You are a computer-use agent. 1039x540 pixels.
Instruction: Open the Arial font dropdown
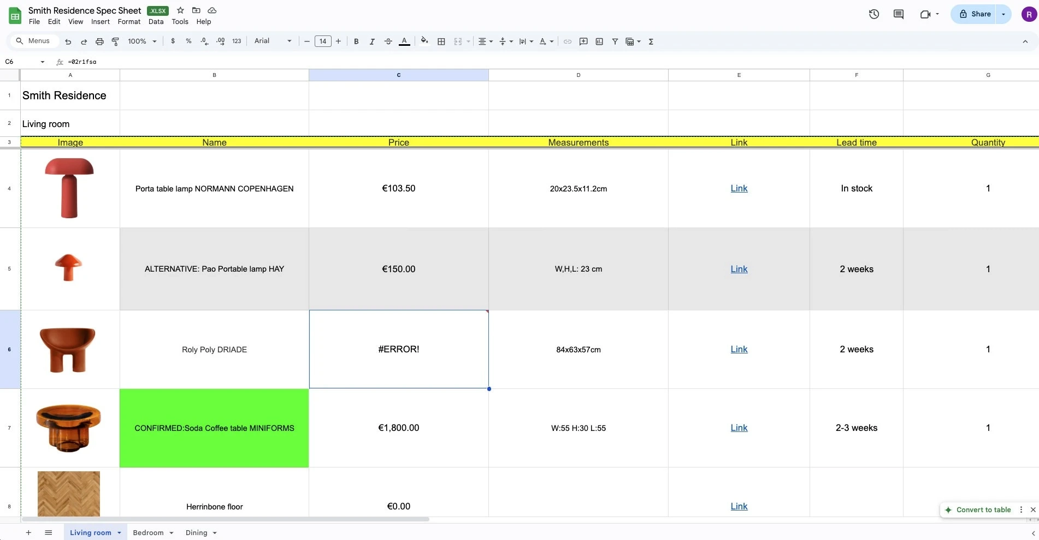[x=273, y=41]
